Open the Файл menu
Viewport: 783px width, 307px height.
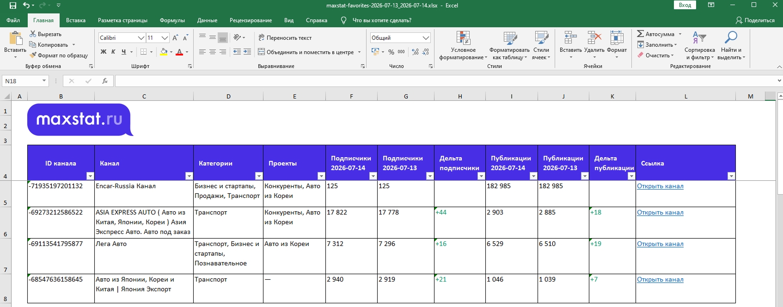point(13,20)
